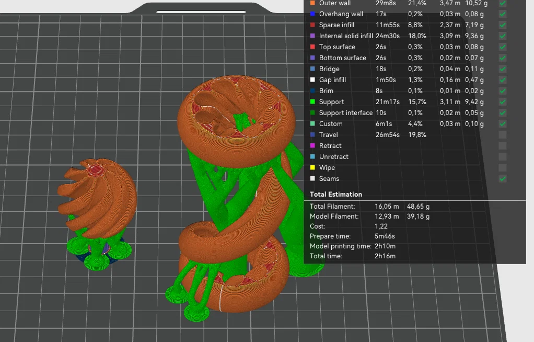The width and height of the screenshot is (534, 342).
Task: Click the red Top surface color swatch
Action: point(312,47)
